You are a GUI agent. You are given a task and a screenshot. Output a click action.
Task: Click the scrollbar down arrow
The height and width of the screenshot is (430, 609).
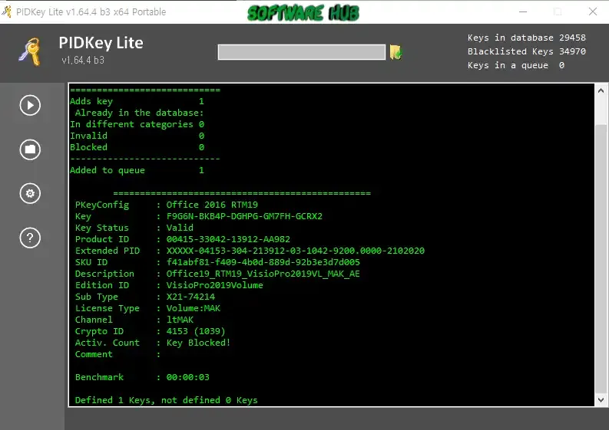(x=601, y=400)
